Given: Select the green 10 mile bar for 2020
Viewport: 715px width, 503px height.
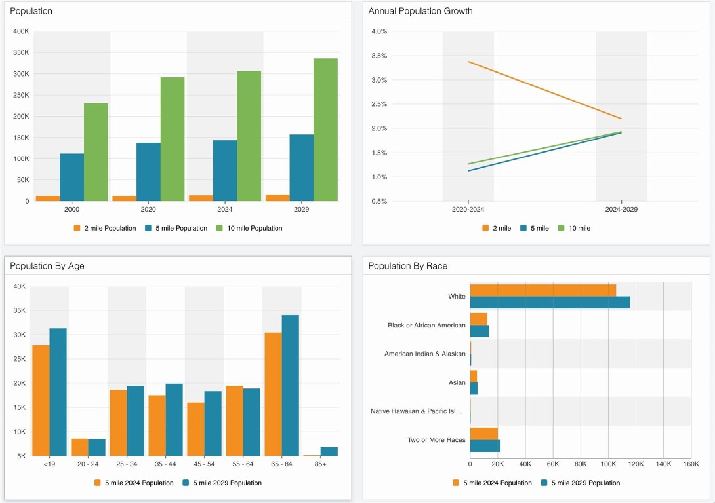Looking at the screenshot, I should (x=173, y=139).
